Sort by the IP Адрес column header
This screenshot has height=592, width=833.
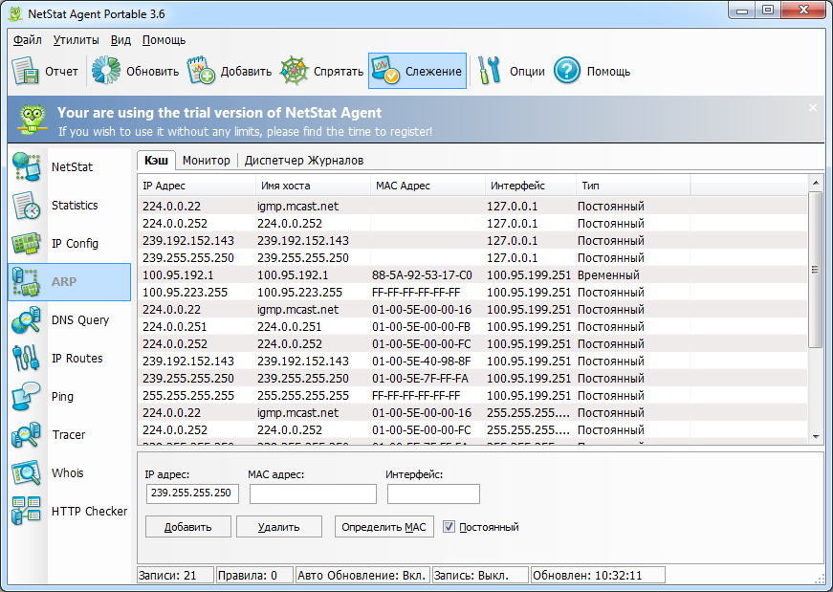coord(197,186)
